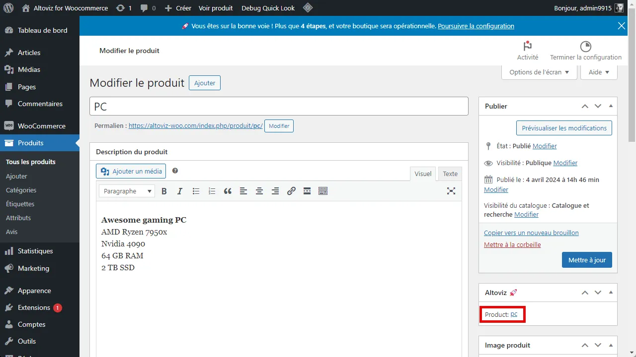This screenshot has height=357, width=636.
Task: Align text left in editor
Action: [243, 191]
